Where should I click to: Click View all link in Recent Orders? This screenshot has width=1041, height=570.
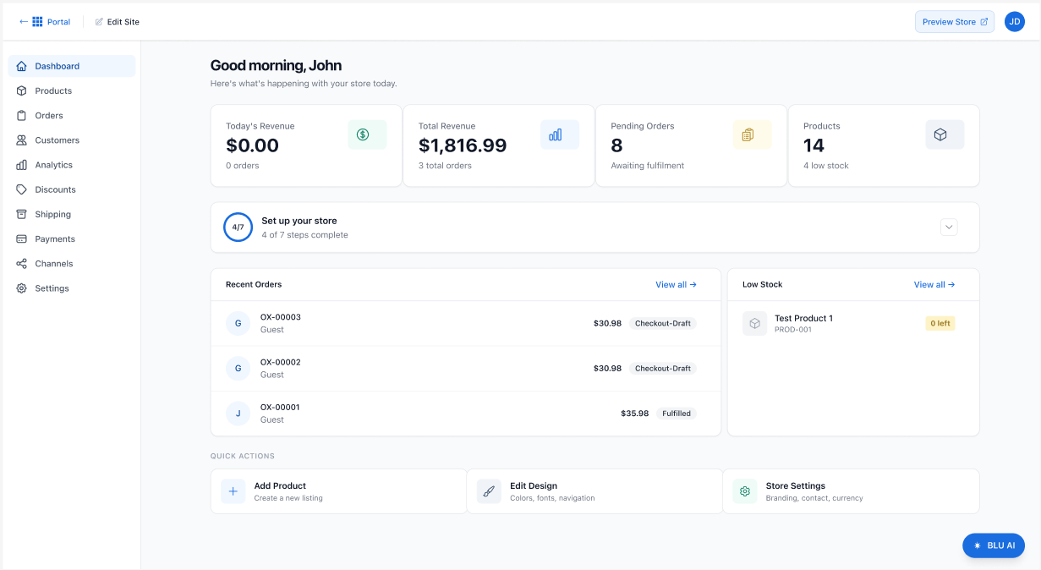[676, 285]
